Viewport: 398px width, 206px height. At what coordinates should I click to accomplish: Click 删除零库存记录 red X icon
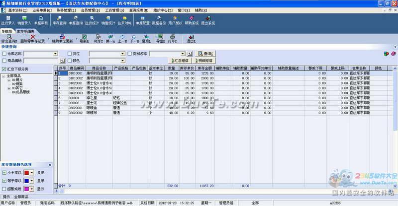[33, 38]
